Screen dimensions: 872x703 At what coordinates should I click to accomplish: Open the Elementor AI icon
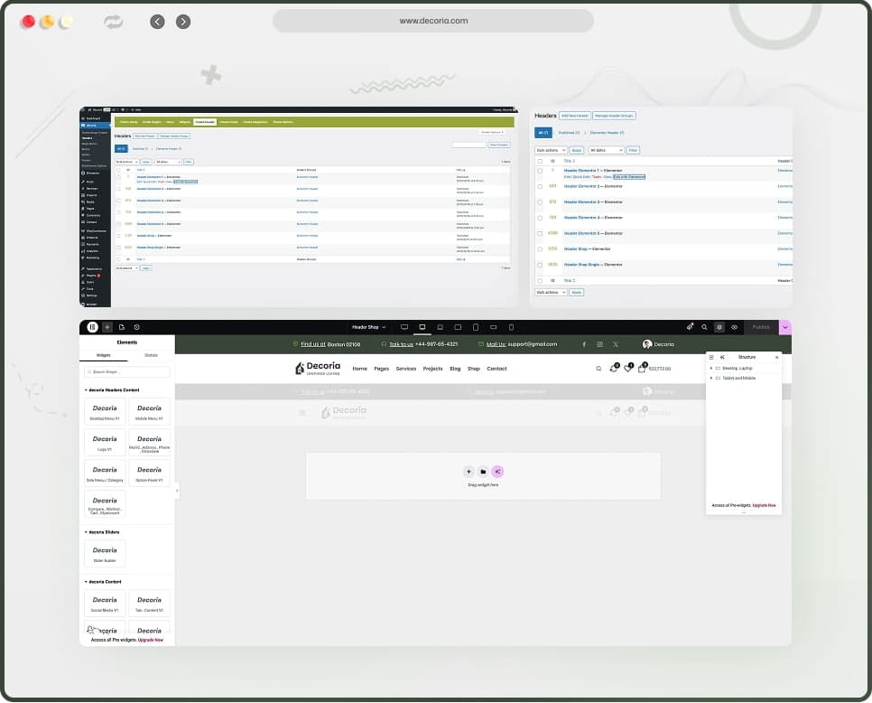(x=690, y=327)
